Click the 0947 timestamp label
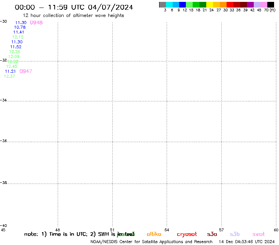The width and height of the screenshot is (279, 245). (26, 71)
